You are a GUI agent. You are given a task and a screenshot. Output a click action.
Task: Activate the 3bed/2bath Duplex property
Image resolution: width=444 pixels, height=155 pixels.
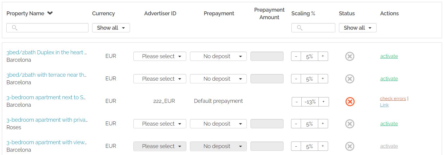click(389, 56)
